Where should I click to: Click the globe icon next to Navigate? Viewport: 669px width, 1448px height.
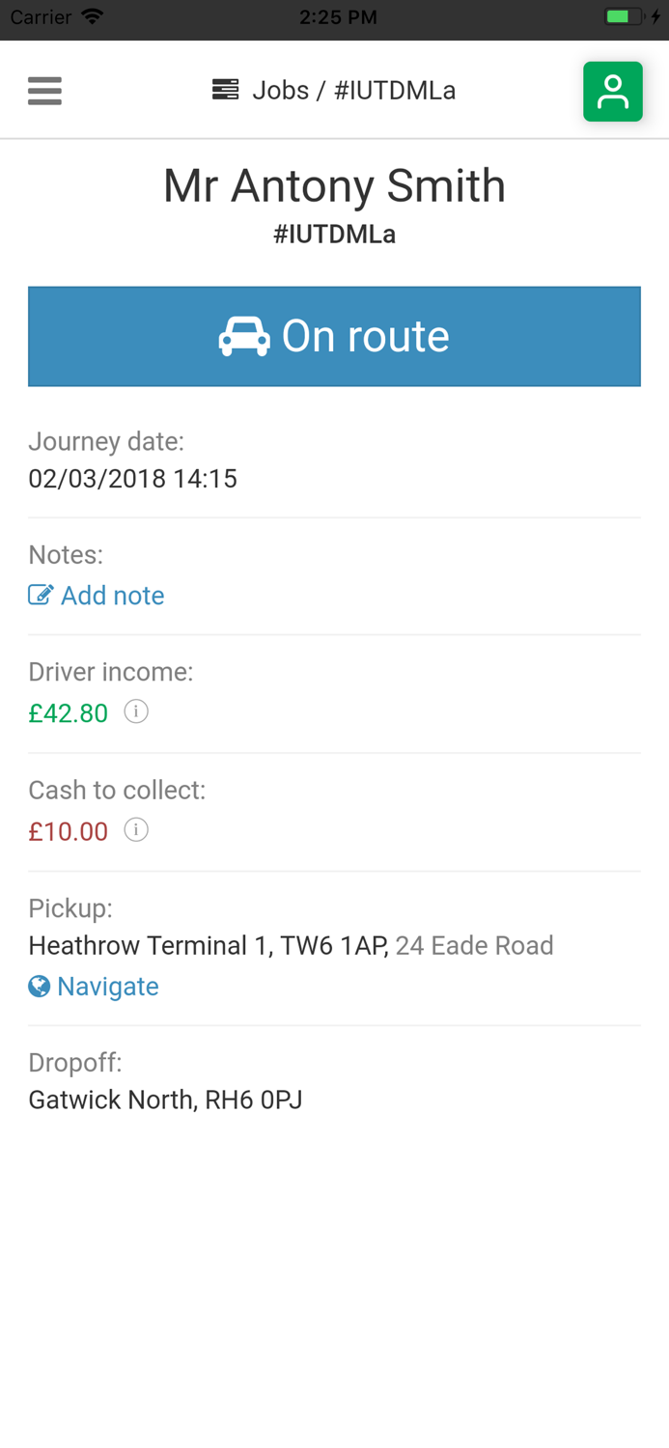pos(38,986)
